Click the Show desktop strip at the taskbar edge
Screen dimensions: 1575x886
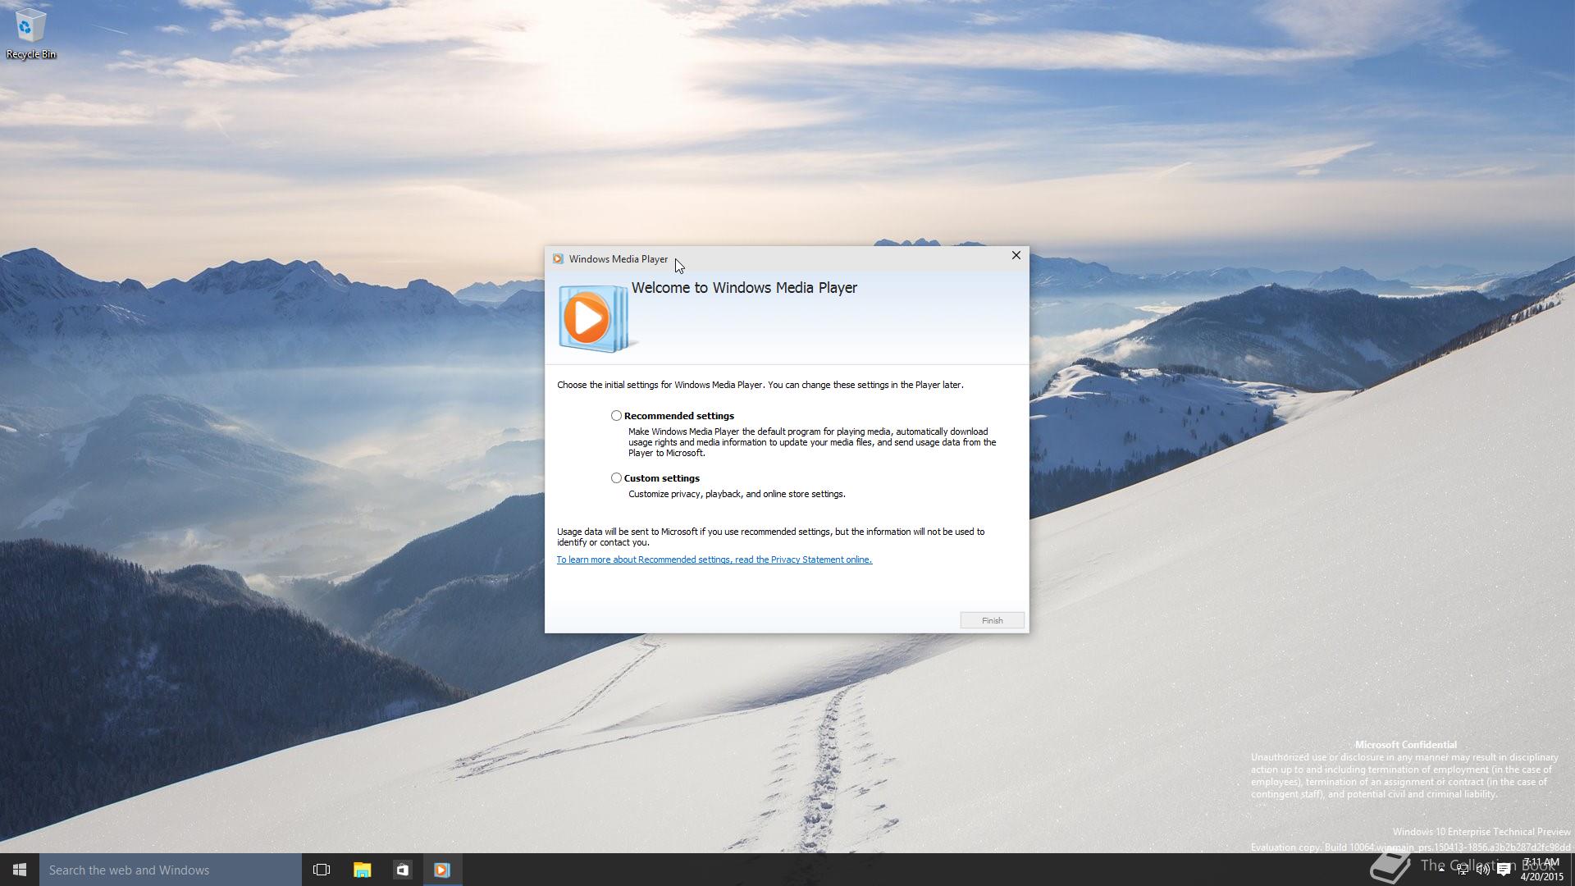coord(1572,870)
